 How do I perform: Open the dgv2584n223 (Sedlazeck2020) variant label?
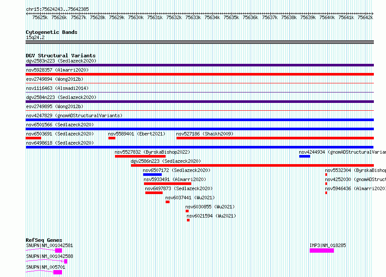[61, 97]
